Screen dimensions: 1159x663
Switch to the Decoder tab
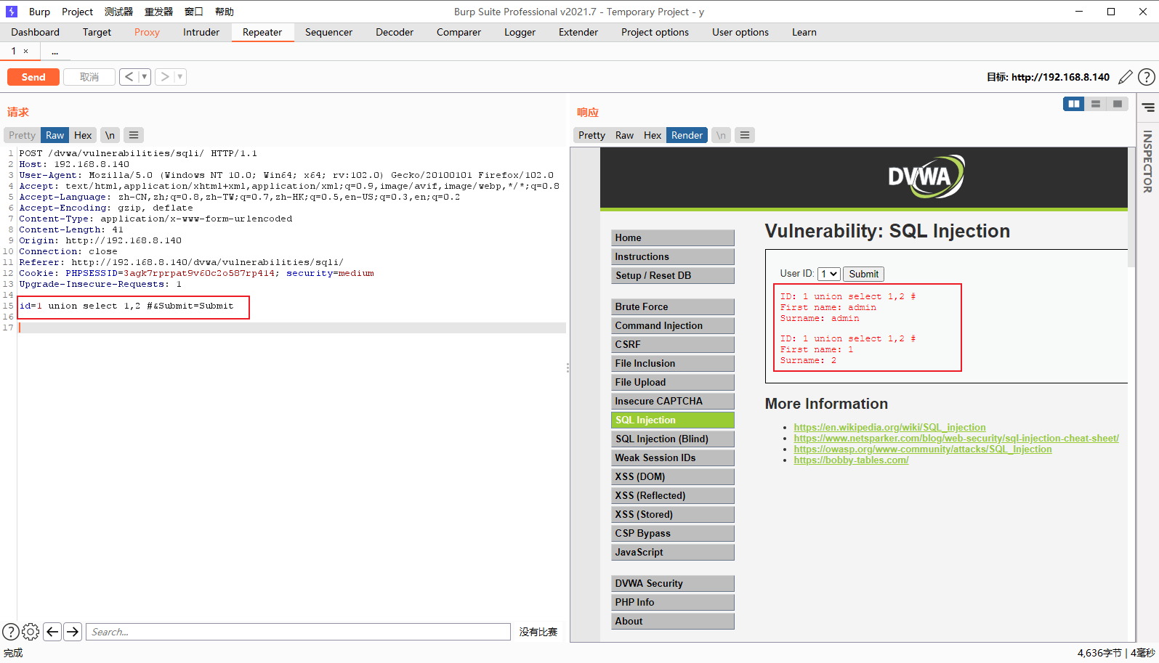(x=395, y=32)
